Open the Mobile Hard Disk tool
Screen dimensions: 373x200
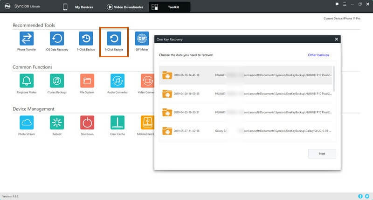(147, 122)
